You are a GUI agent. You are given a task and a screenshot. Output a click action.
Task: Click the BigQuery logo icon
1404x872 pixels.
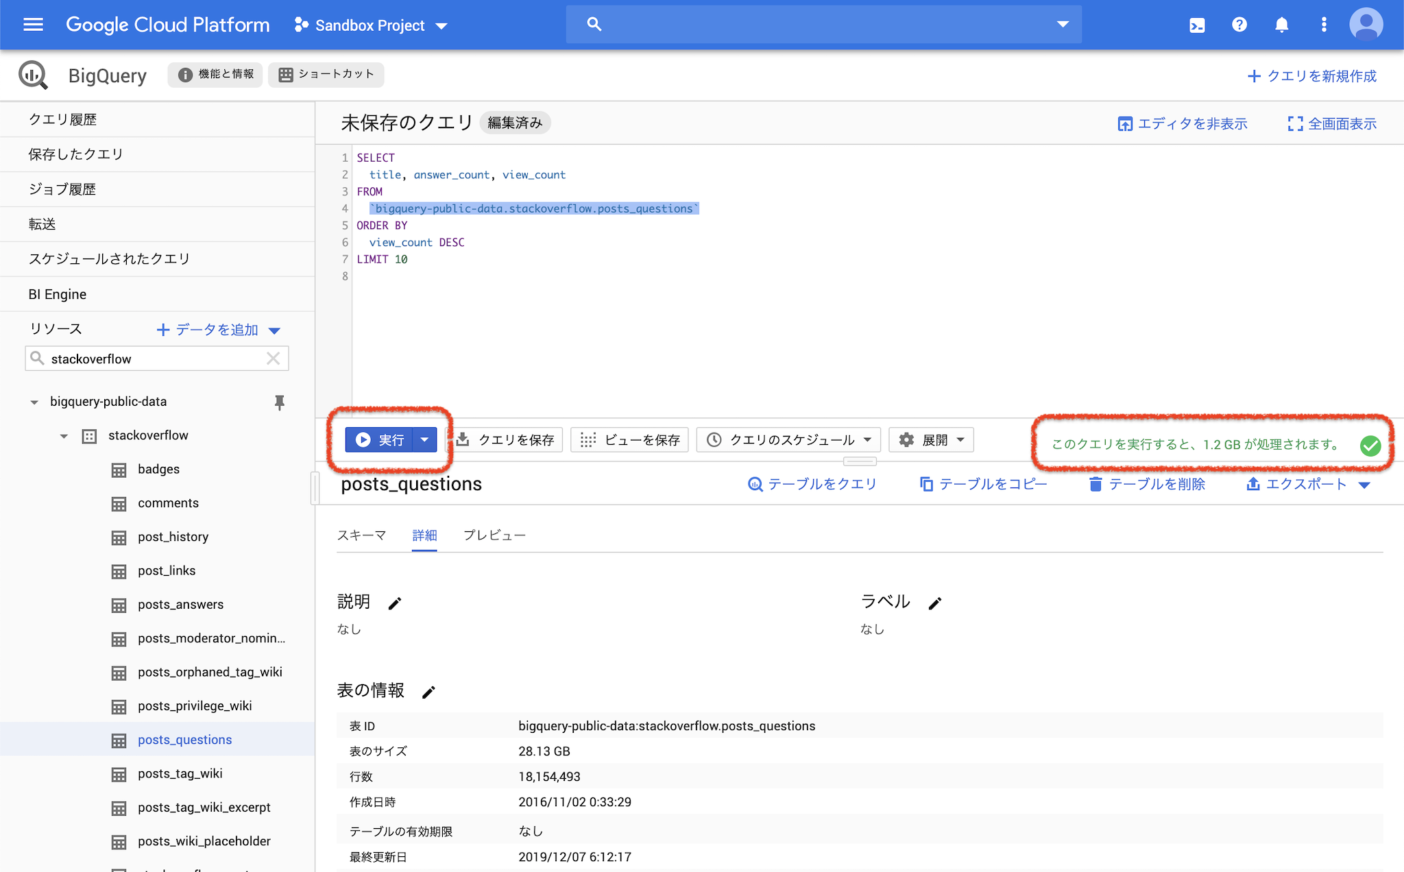[x=33, y=75]
